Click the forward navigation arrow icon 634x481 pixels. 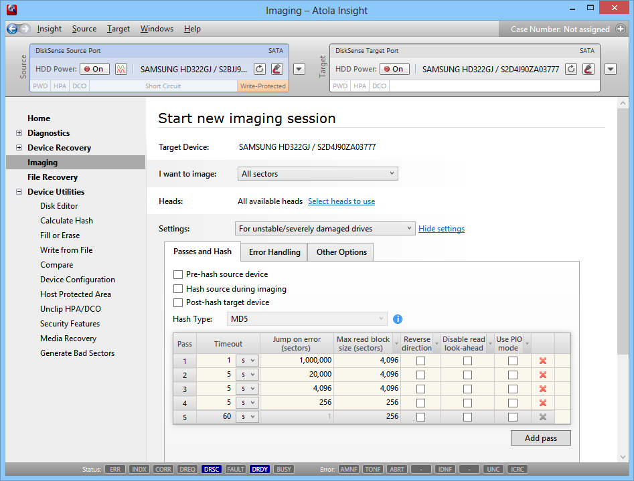pyautogui.click(x=25, y=29)
